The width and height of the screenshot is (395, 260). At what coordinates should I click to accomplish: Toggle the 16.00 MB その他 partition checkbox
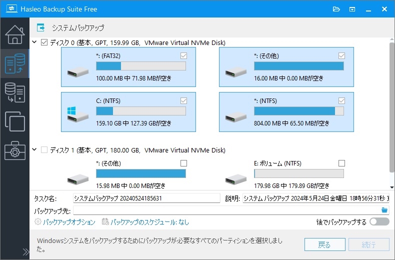point(341,55)
